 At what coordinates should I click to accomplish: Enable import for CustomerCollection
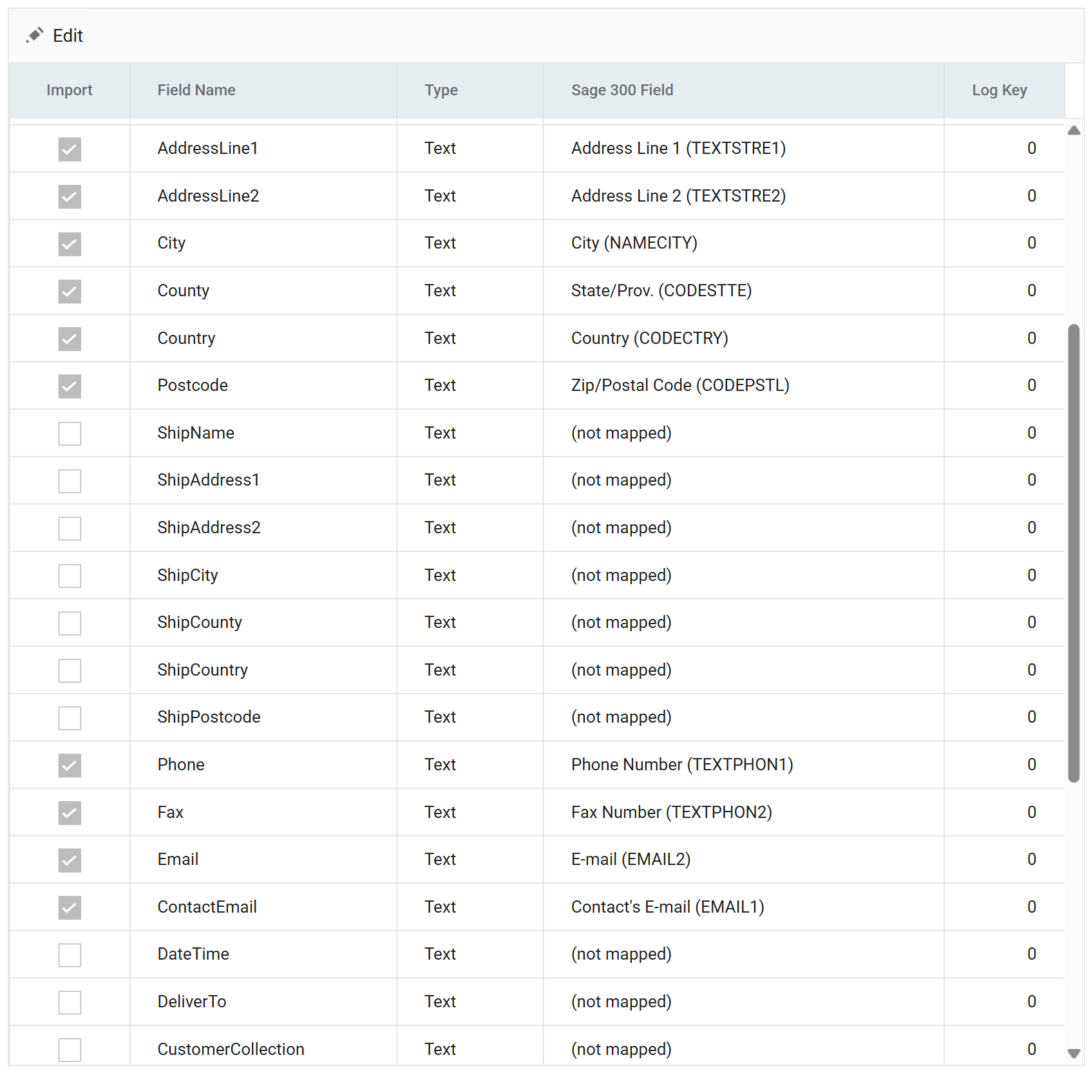click(x=70, y=1050)
